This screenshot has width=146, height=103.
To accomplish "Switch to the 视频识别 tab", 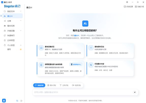I will (76, 85).
